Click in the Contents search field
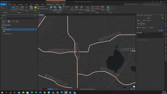The height and width of the screenshot is (94, 167). [x=20, y=19]
